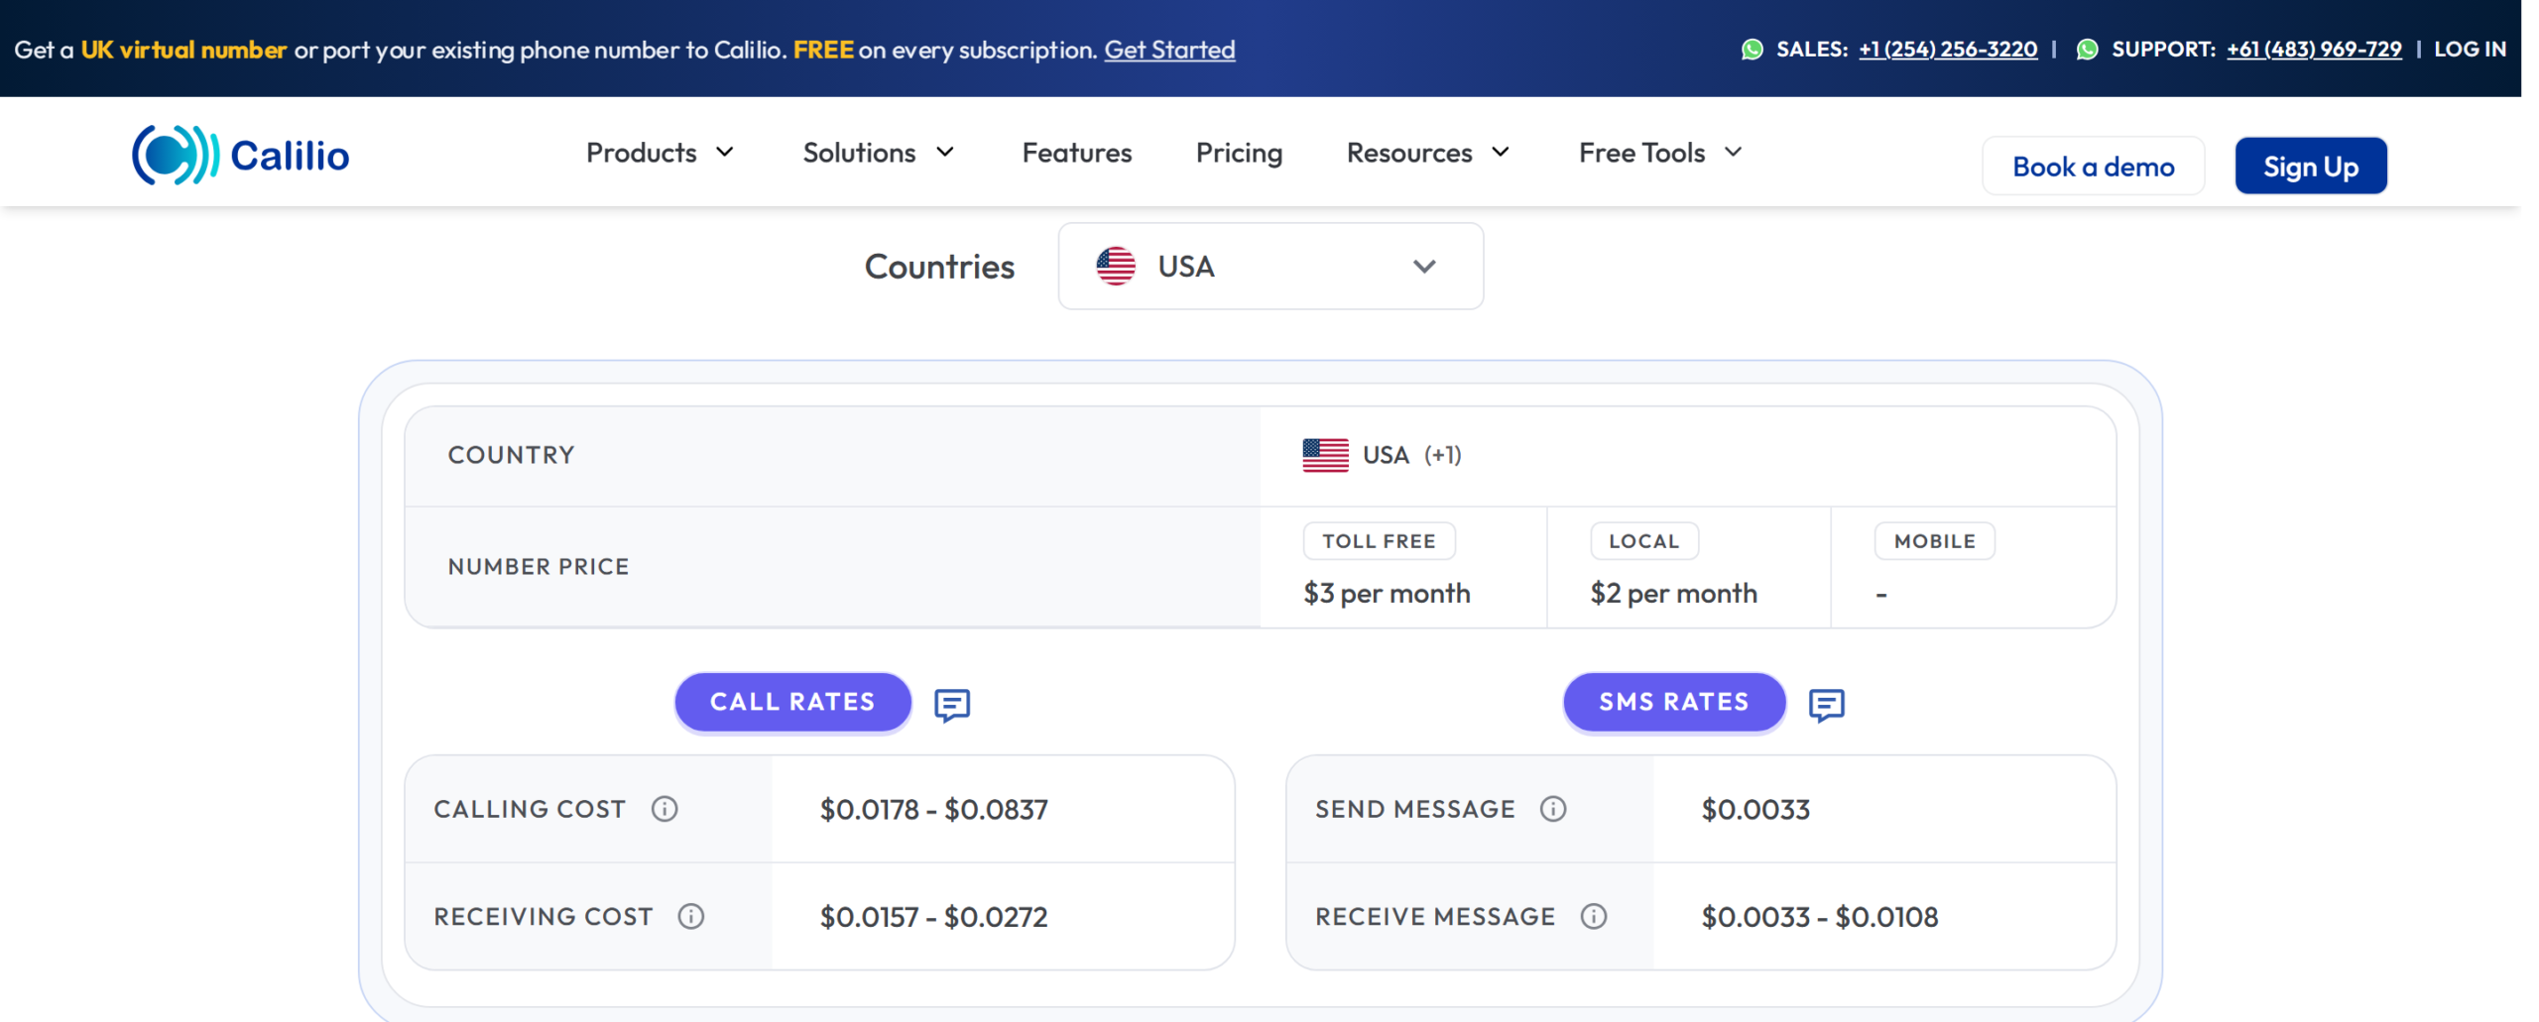Click the '$2 per month' local price

pos(1673,593)
